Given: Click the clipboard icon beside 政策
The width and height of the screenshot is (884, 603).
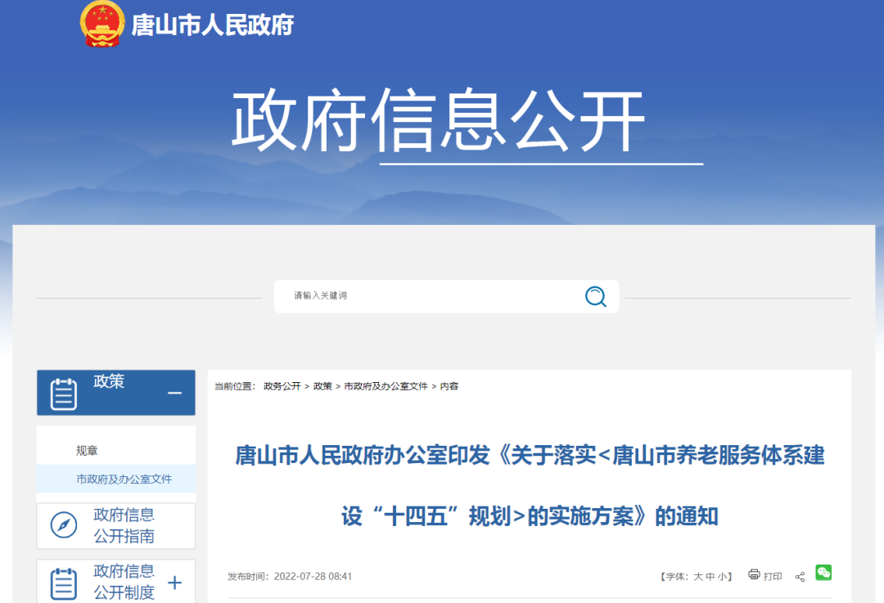Looking at the screenshot, I should (x=64, y=394).
